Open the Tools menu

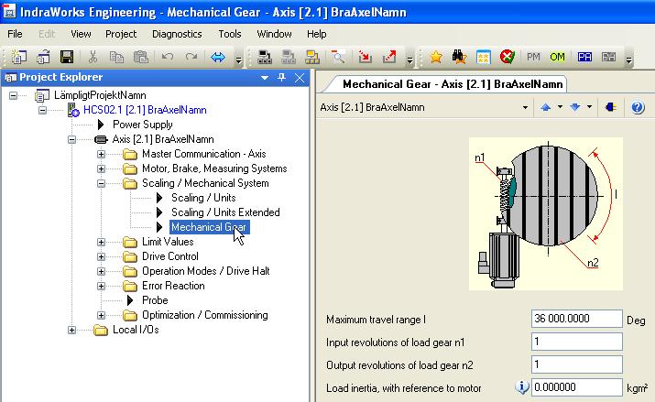[230, 34]
